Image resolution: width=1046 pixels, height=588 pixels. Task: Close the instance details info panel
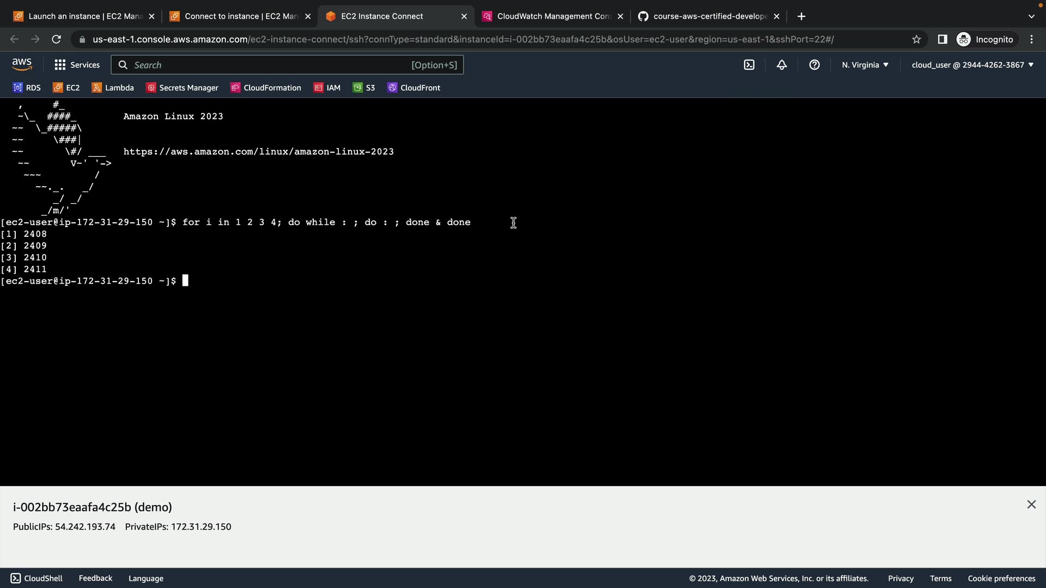[x=1031, y=505]
